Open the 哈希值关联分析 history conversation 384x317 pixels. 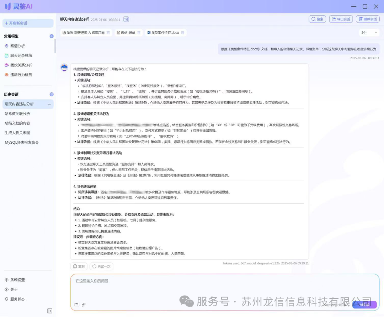[x=17, y=114]
